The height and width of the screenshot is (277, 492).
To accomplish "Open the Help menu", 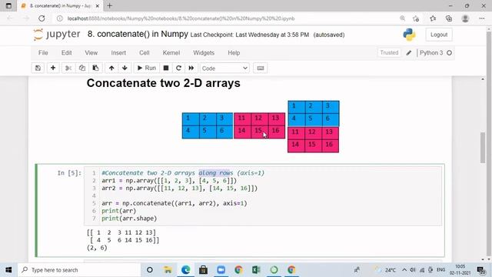I will coord(234,53).
